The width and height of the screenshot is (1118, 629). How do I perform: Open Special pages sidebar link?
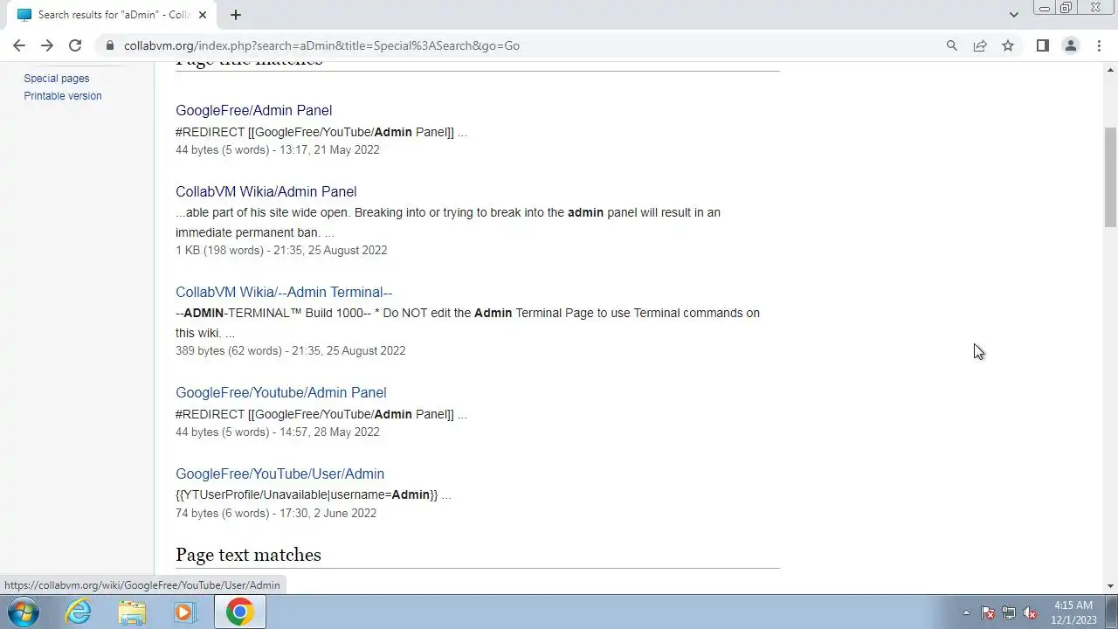click(57, 79)
